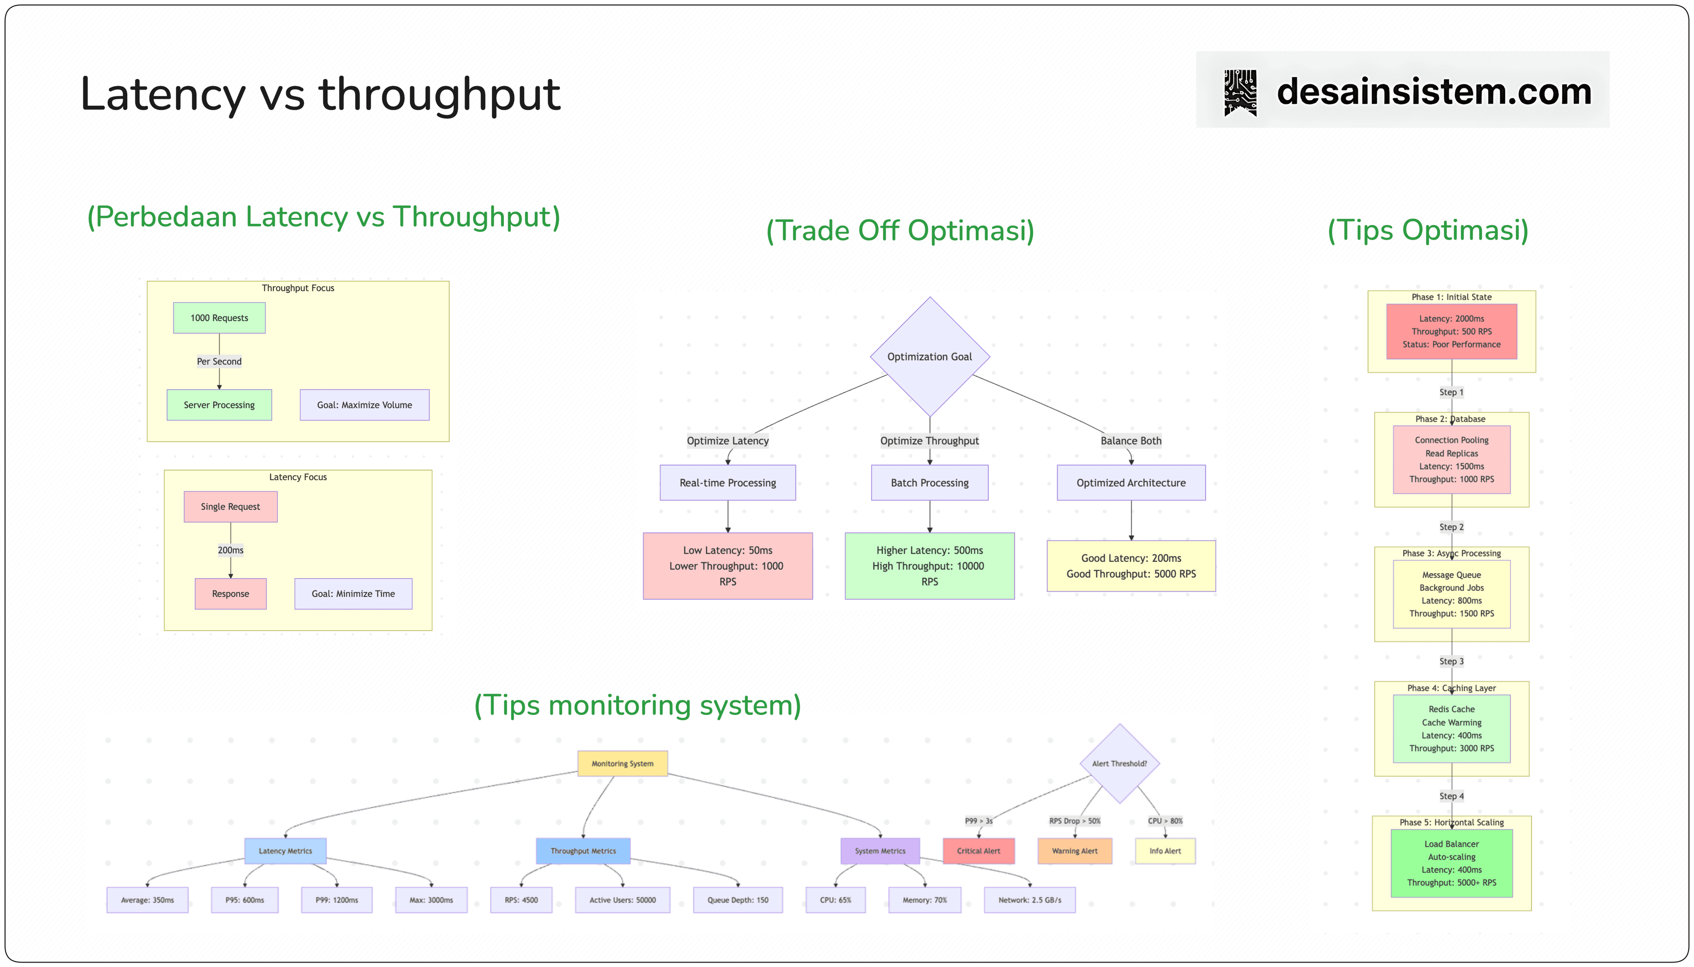The width and height of the screenshot is (1694, 967).
Task: Select the System Metrics node
Action: [880, 851]
